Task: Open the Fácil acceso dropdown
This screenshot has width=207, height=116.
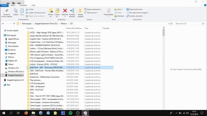Action: [x=91, y=13]
